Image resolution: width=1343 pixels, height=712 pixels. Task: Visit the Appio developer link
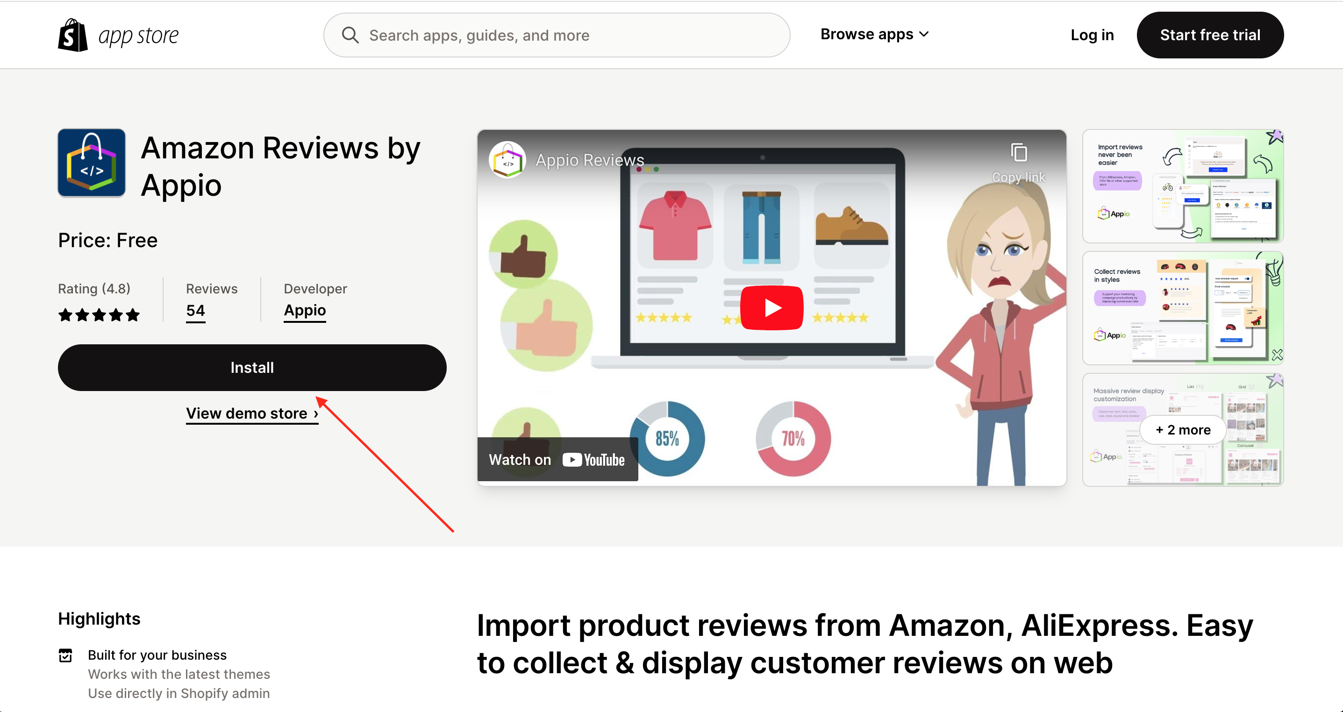click(305, 311)
